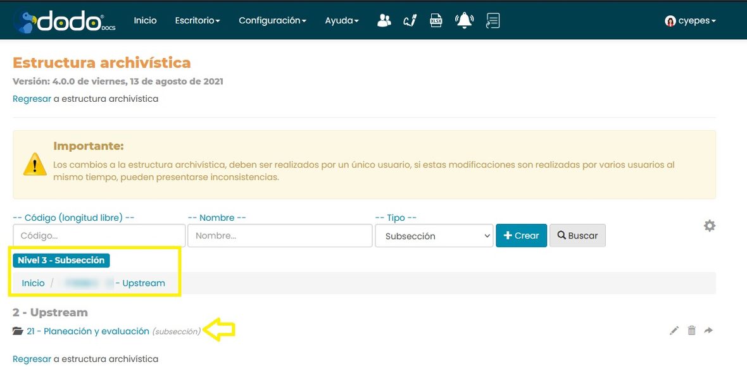Click the Código (longitud libre) label
This screenshot has height=370, width=747.
pyautogui.click(x=73, y=218)
